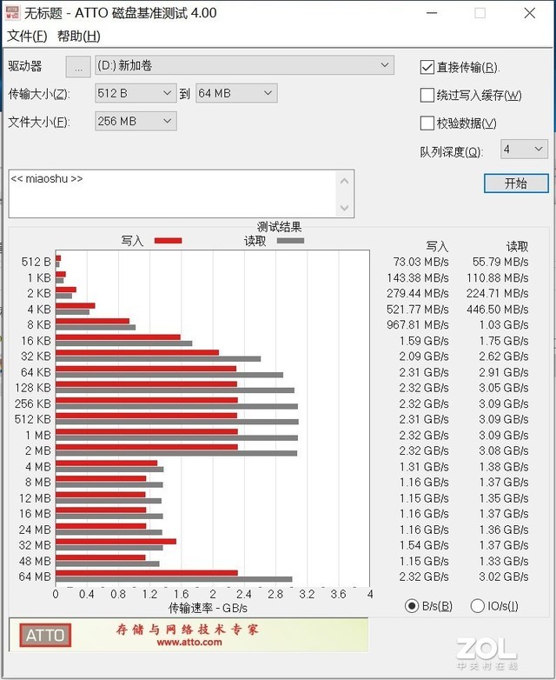Viewport: 556px width, 680px height.
Task: Enable the 绕过写入缓存(W) checkbox
Action: [x=427, y=95]
